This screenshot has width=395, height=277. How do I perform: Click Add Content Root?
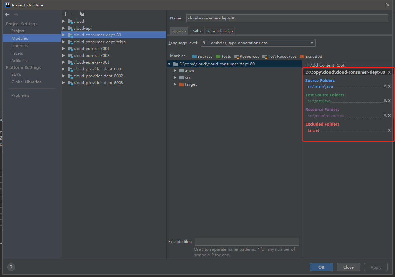[x=325, y=65]
